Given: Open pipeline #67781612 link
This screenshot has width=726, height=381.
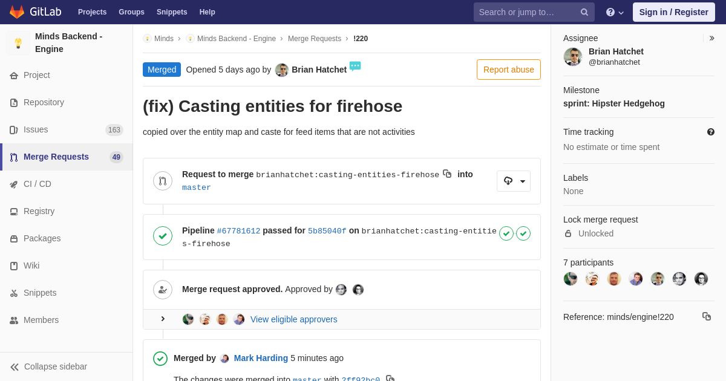Looking at the screenshot, I should [x=238, y=231].
